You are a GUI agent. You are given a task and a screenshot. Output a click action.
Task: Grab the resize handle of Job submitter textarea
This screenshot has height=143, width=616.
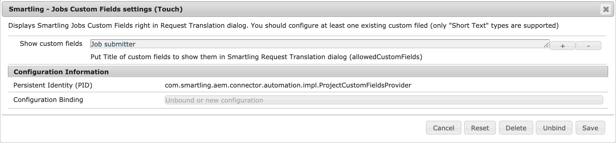coord(546,46)
